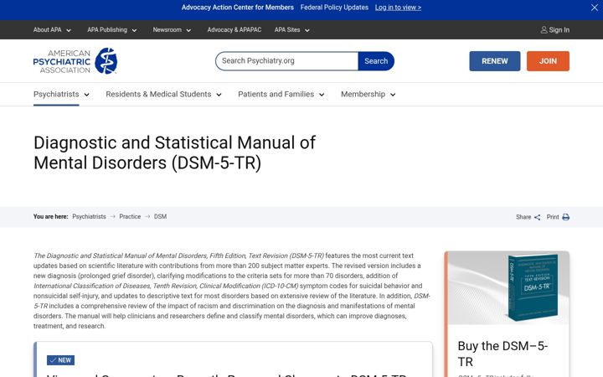Expand the Newsroom dropdown chevron

(x=188, y=30)
